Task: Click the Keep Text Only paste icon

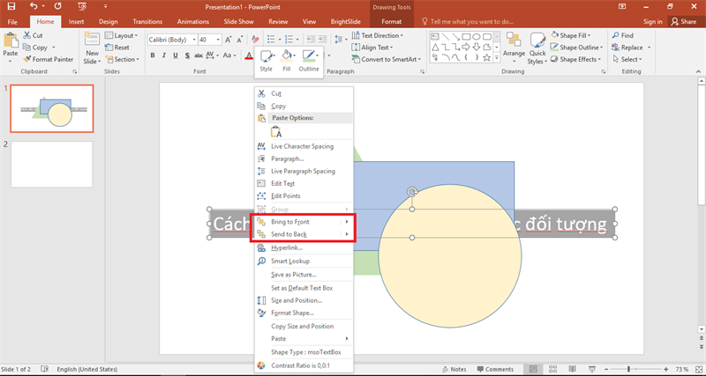Action: [x=275, y=131]
